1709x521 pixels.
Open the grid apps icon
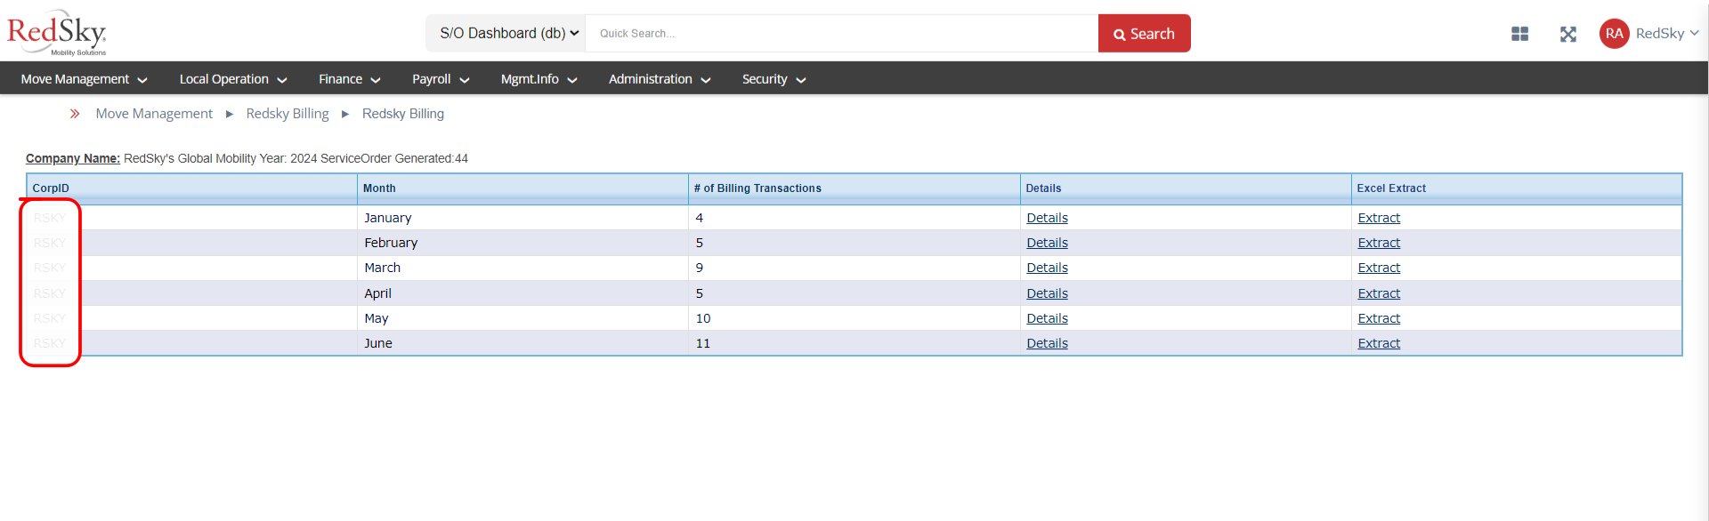[x=1519, y=34]
